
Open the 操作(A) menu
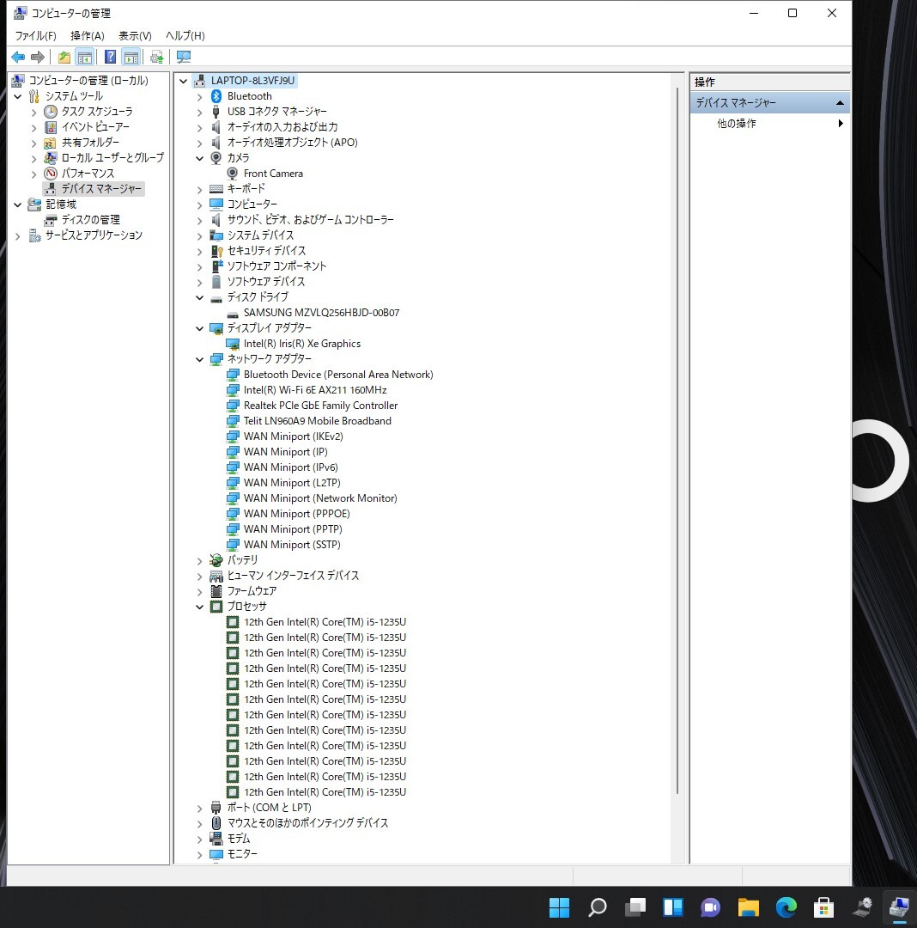click(x=88, y=35)
